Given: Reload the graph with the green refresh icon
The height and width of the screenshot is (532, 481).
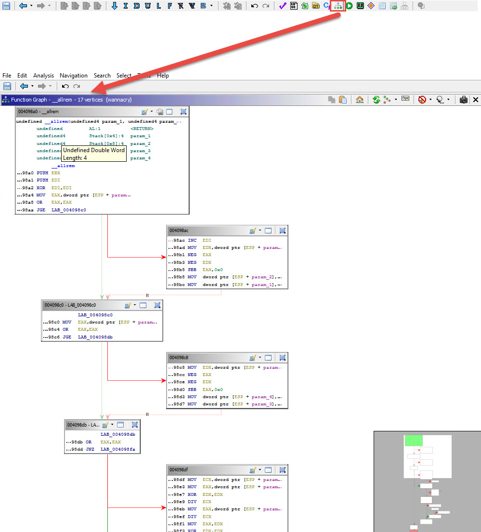Looking at the screenshot, I should click(376, 100).
